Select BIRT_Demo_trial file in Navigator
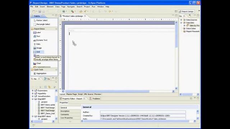Image resolution: width=230 pixels, height=129 pixels. pyautogui.click(x=46, y=114)
